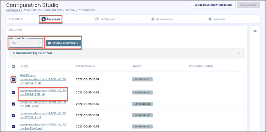Click the Status column header
Viewport: 266px width, 132px height.
(x=137, y=66)
